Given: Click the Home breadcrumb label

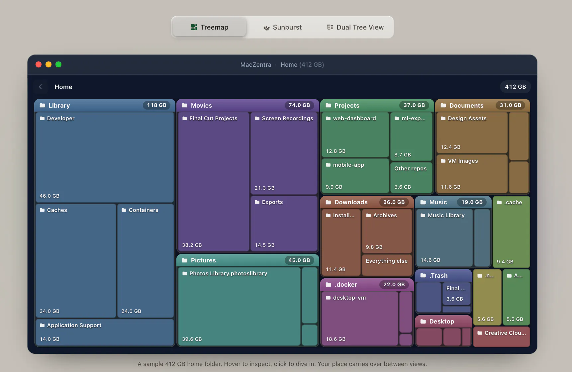Looking at the screenshot, I should [x=63, y=87].
